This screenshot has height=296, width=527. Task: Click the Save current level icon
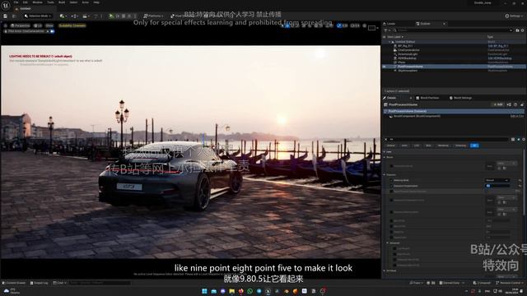click(5, 16)
